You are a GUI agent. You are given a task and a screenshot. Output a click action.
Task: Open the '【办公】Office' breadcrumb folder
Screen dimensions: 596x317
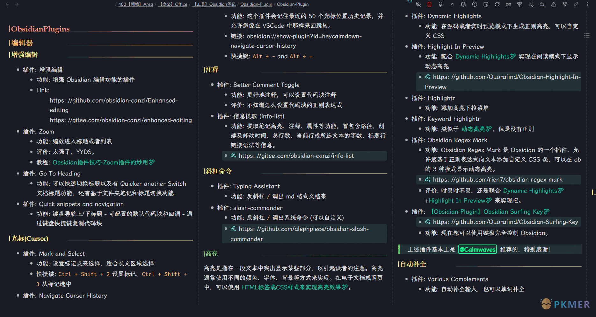click(x=173, y=4)
